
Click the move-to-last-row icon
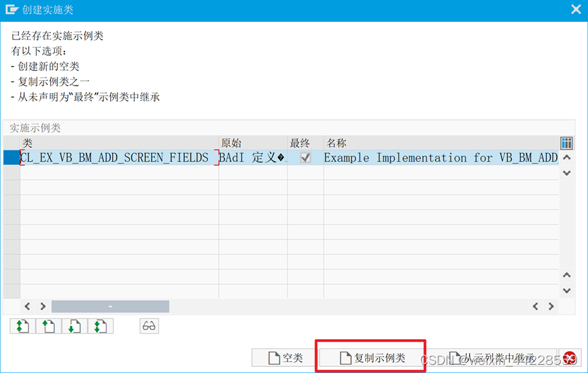pos(101,326)
